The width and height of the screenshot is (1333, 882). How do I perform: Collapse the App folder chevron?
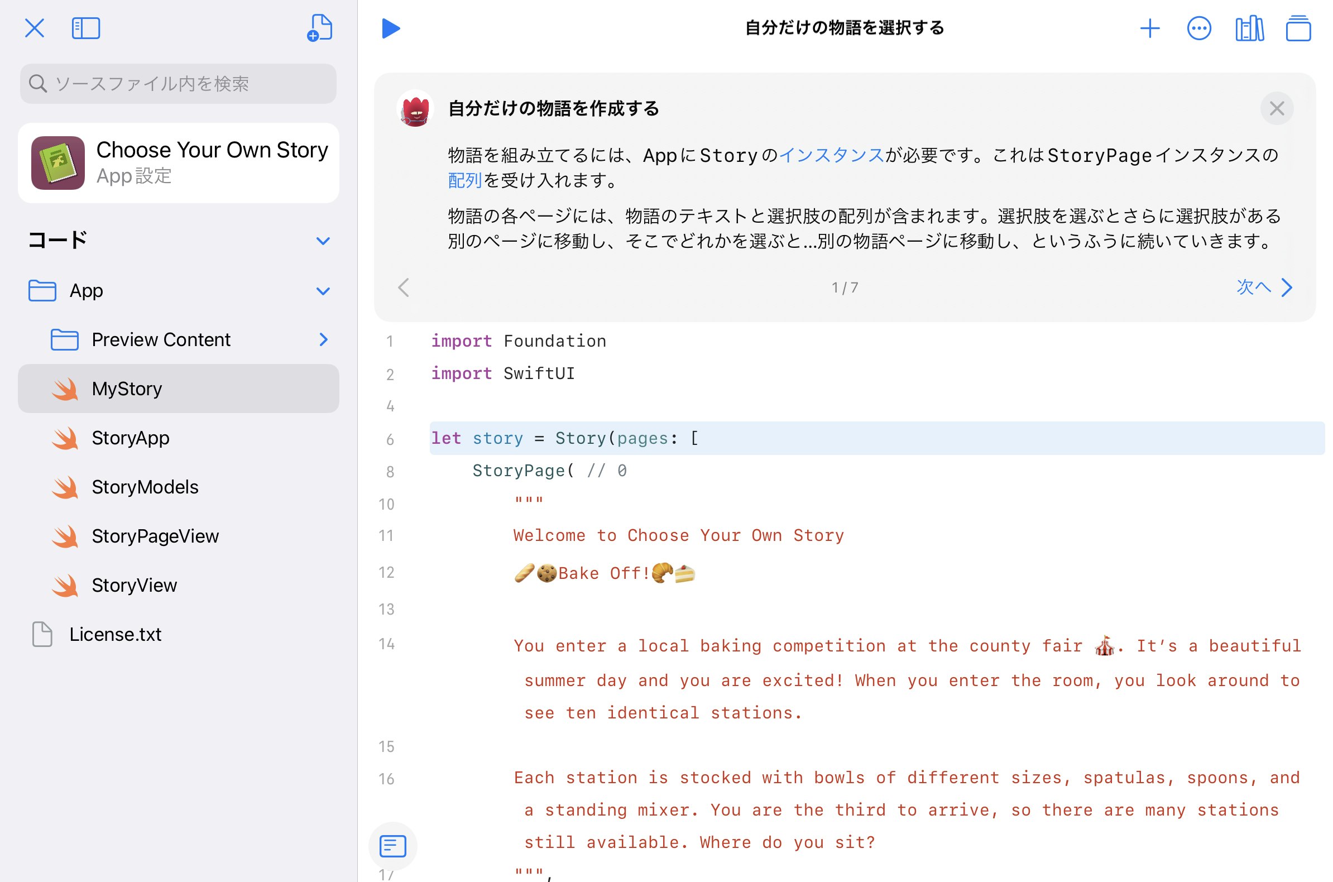(323, 291)
